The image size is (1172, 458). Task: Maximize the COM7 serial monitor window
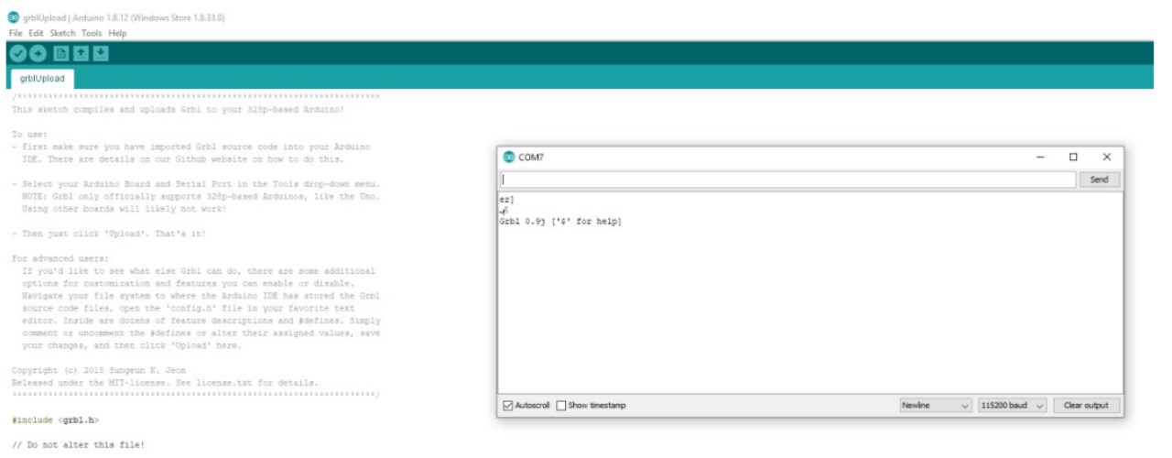click(x=1073, y=158)
